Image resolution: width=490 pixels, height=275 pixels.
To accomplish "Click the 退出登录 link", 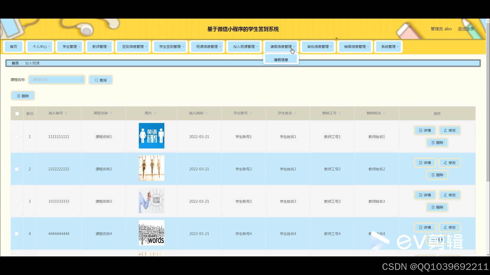I will (x=466, y=29).
